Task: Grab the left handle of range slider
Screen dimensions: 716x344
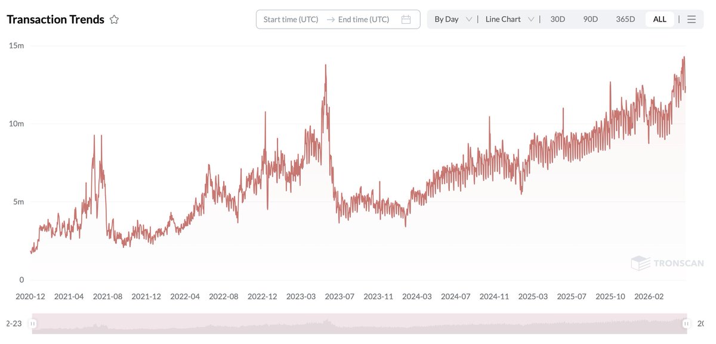Action: click(33, 324)
